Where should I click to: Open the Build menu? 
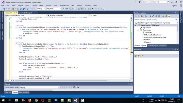click(x=27, y=5)
